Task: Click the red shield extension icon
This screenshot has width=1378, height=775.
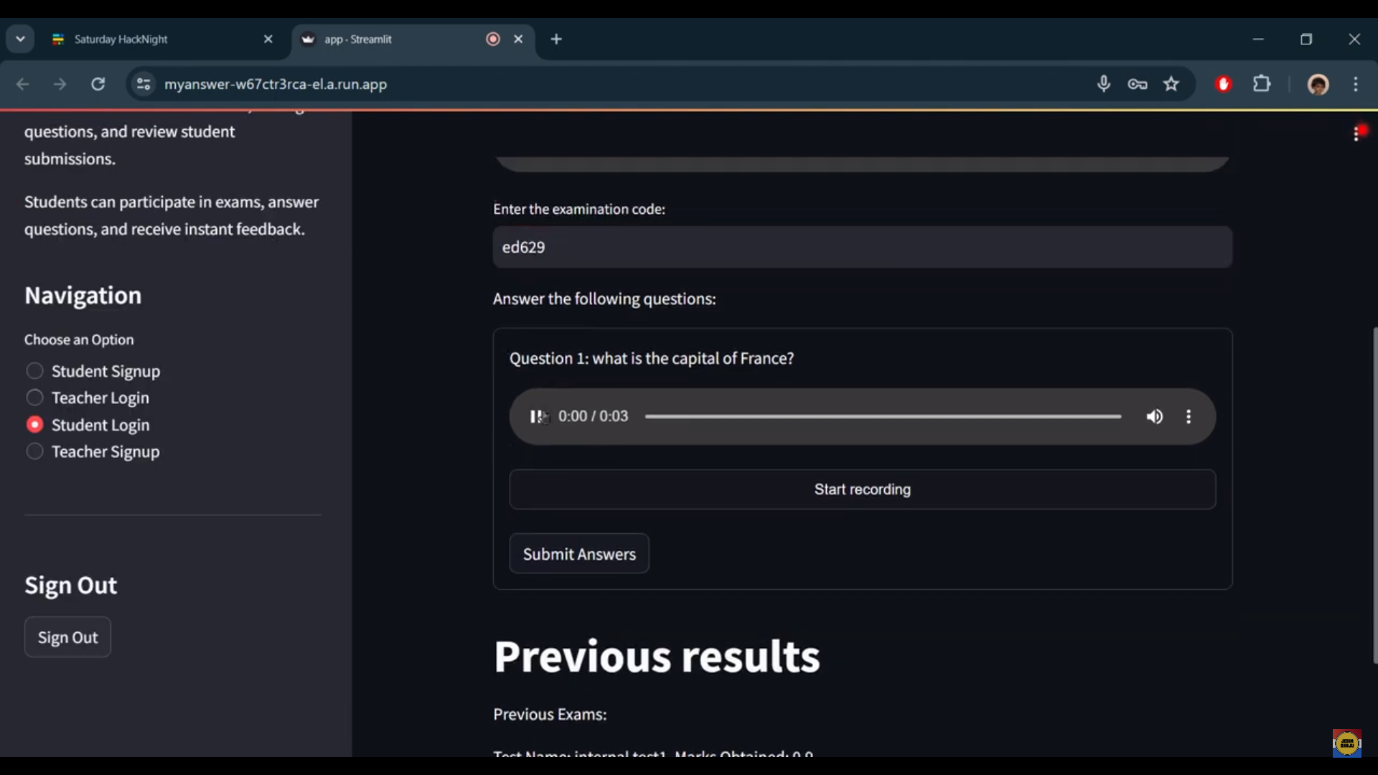Action: pos(1224,84)
